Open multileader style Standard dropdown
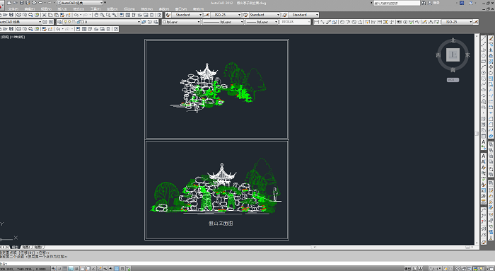The image size is (495, 271). [303, 15]
